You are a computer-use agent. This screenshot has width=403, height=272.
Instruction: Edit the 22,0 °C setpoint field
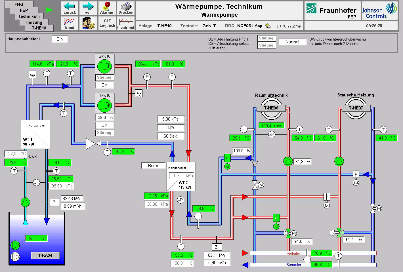pos(16,154)
